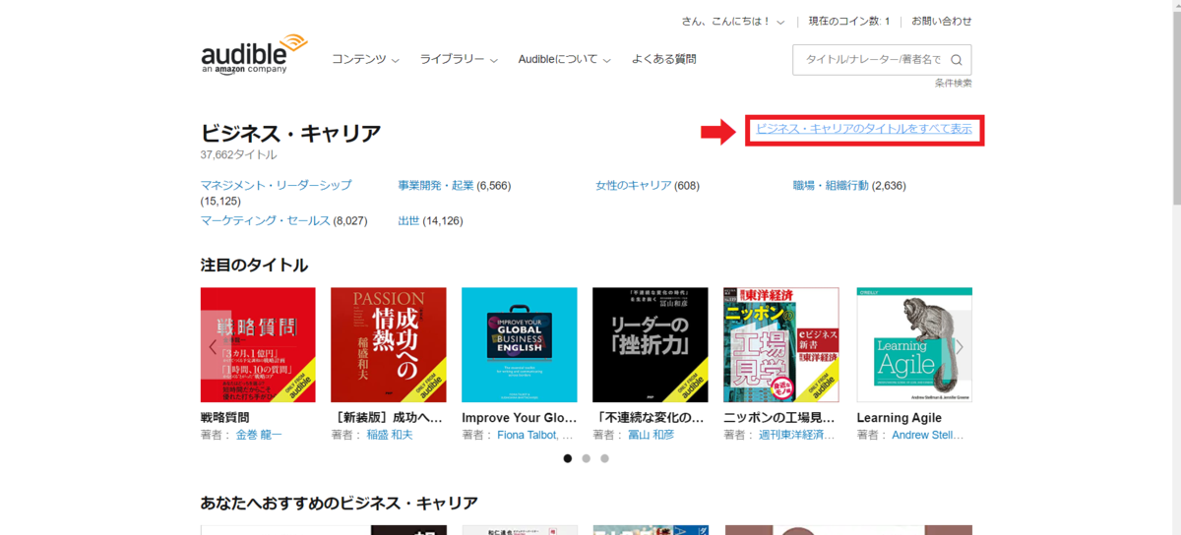Viewport: 1181px width, 535px height.
Task: Click the Audible logo
Action: pos(254,55)
